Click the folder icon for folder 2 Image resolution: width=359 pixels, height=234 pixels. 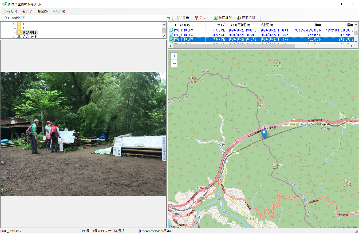pyautogui.click(x=19, y=28)
